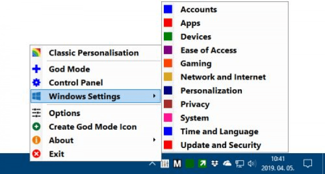
Task: Open Classic Personalisation menu entry
Action: tap(96, 53)
